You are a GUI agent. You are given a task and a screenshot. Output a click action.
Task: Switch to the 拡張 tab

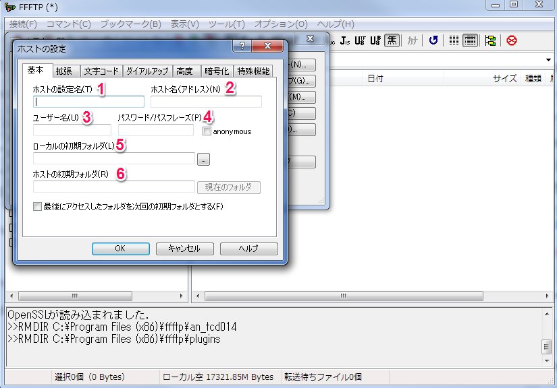65,71
